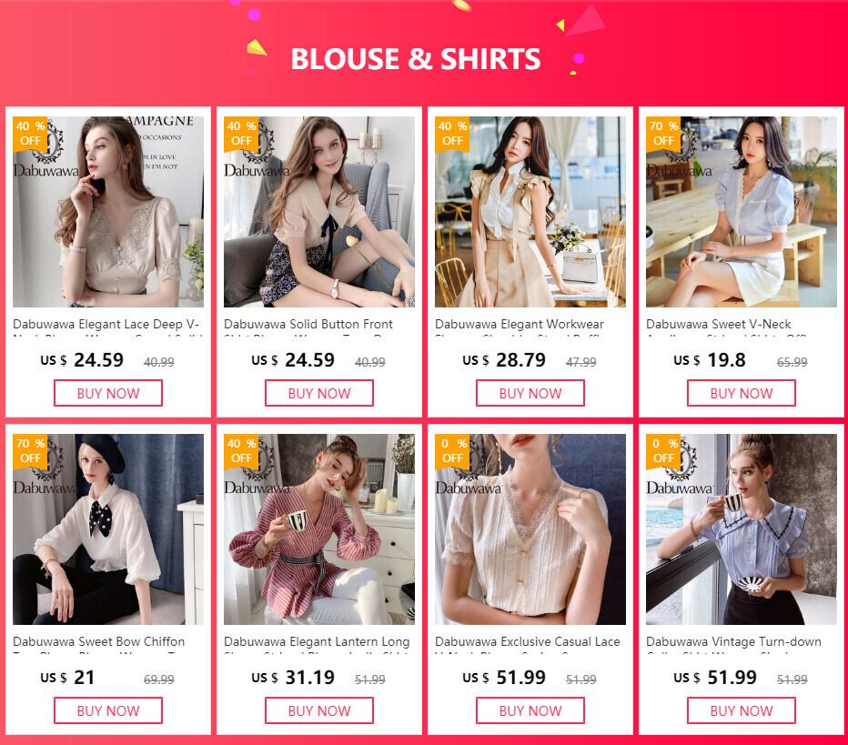Open the Dabuwawa Vintage Turn-down title link

tap(733, 641)
